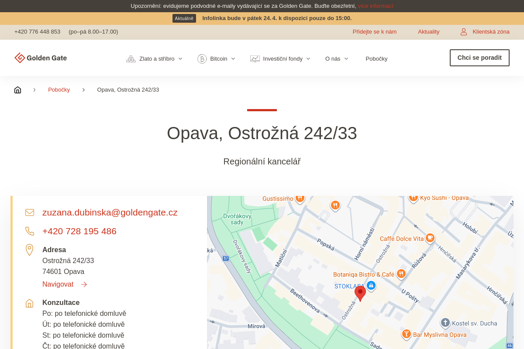The image size is (524, 349).
Task: Click the investment funds chart icon
Action: (x=255, y=59)
